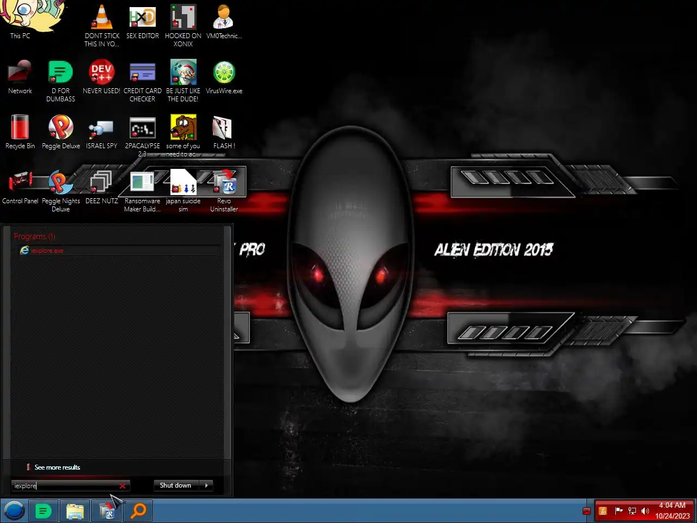The height and width of the screenshot is (523, 697).
Task: Click inside the iexplore search field
Action: tap(65, 485)
